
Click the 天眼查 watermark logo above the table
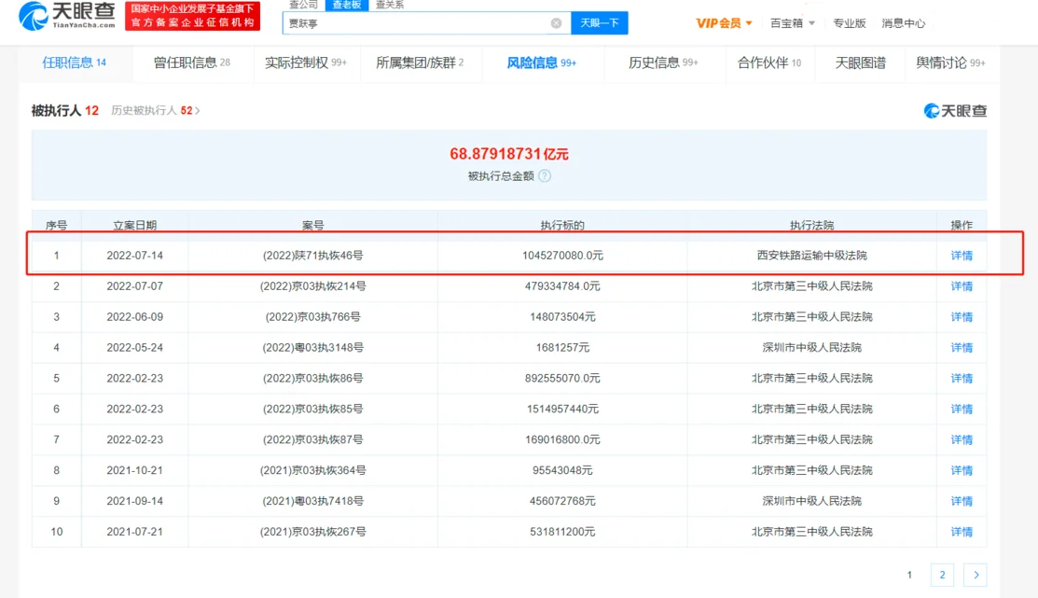(x=955, y=111)
